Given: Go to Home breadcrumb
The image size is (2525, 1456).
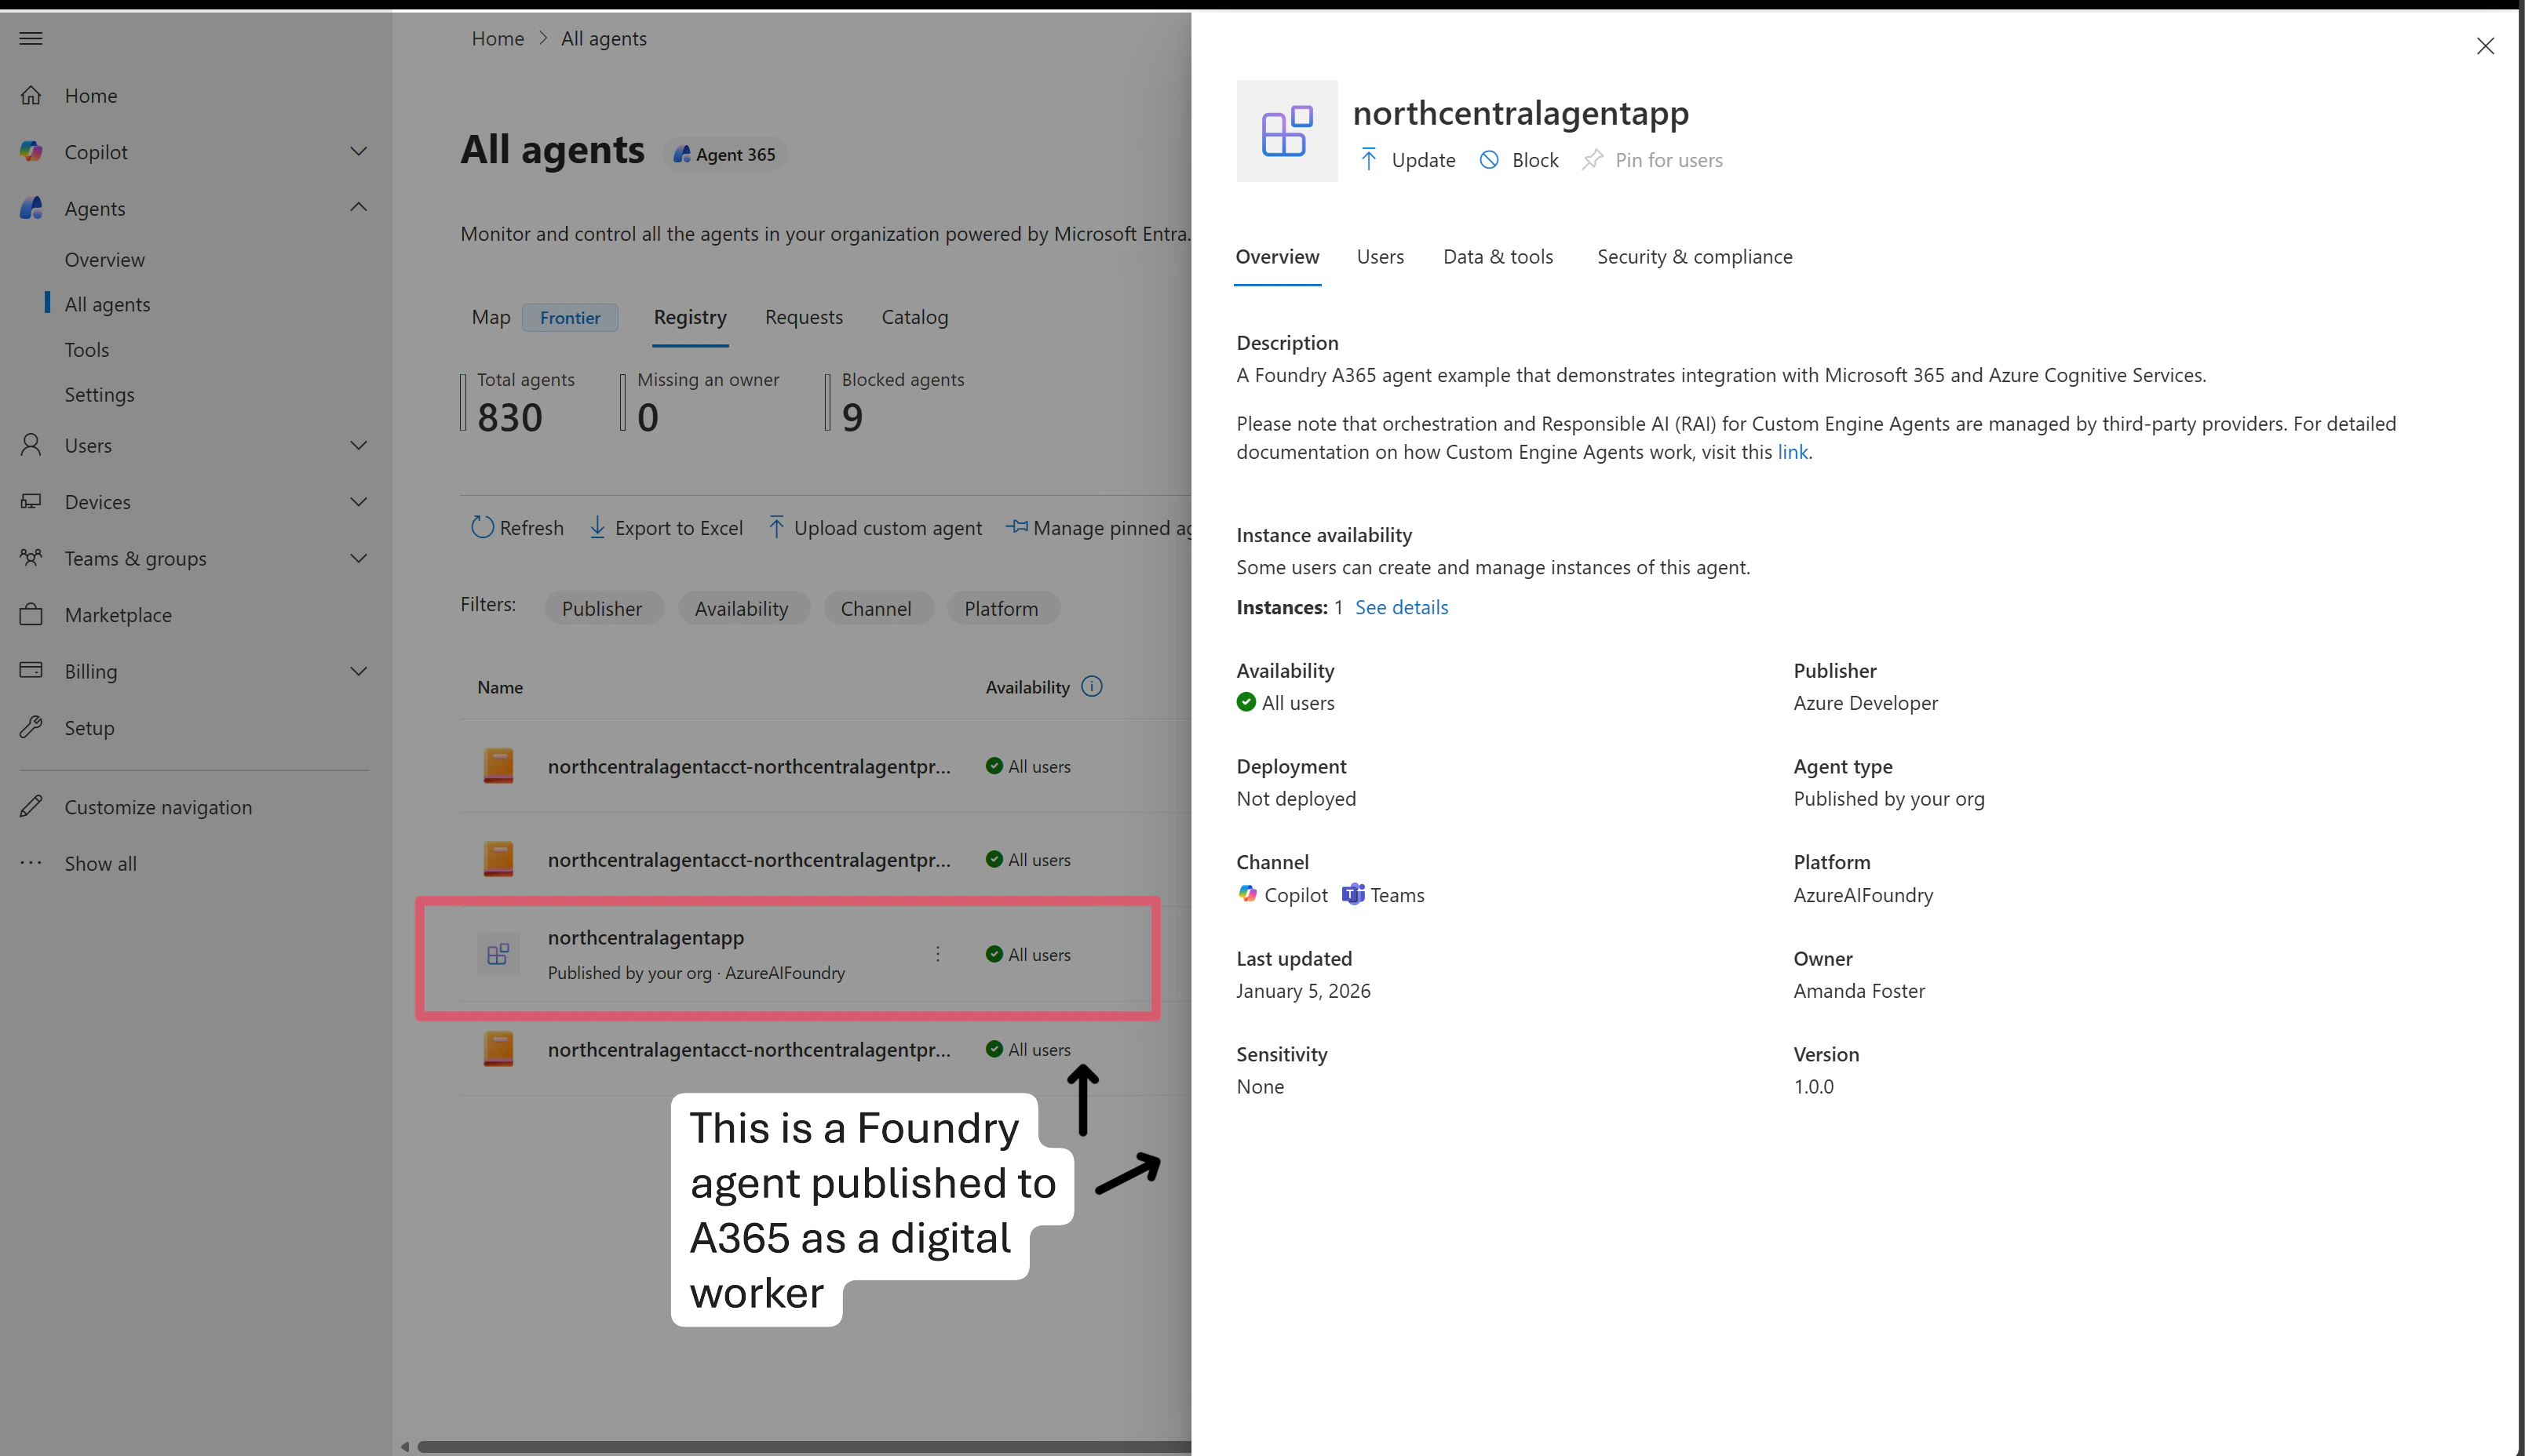Looking at the screenshot, I should (x=498, y=39).
